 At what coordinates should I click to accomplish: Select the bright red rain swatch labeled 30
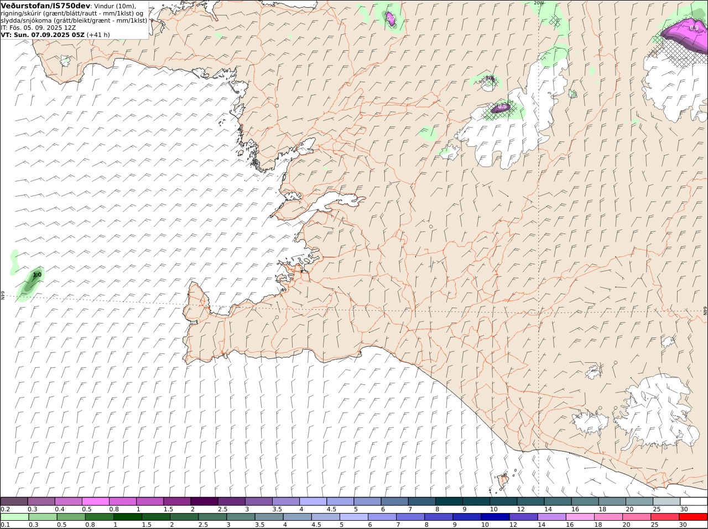pos(694,517)
